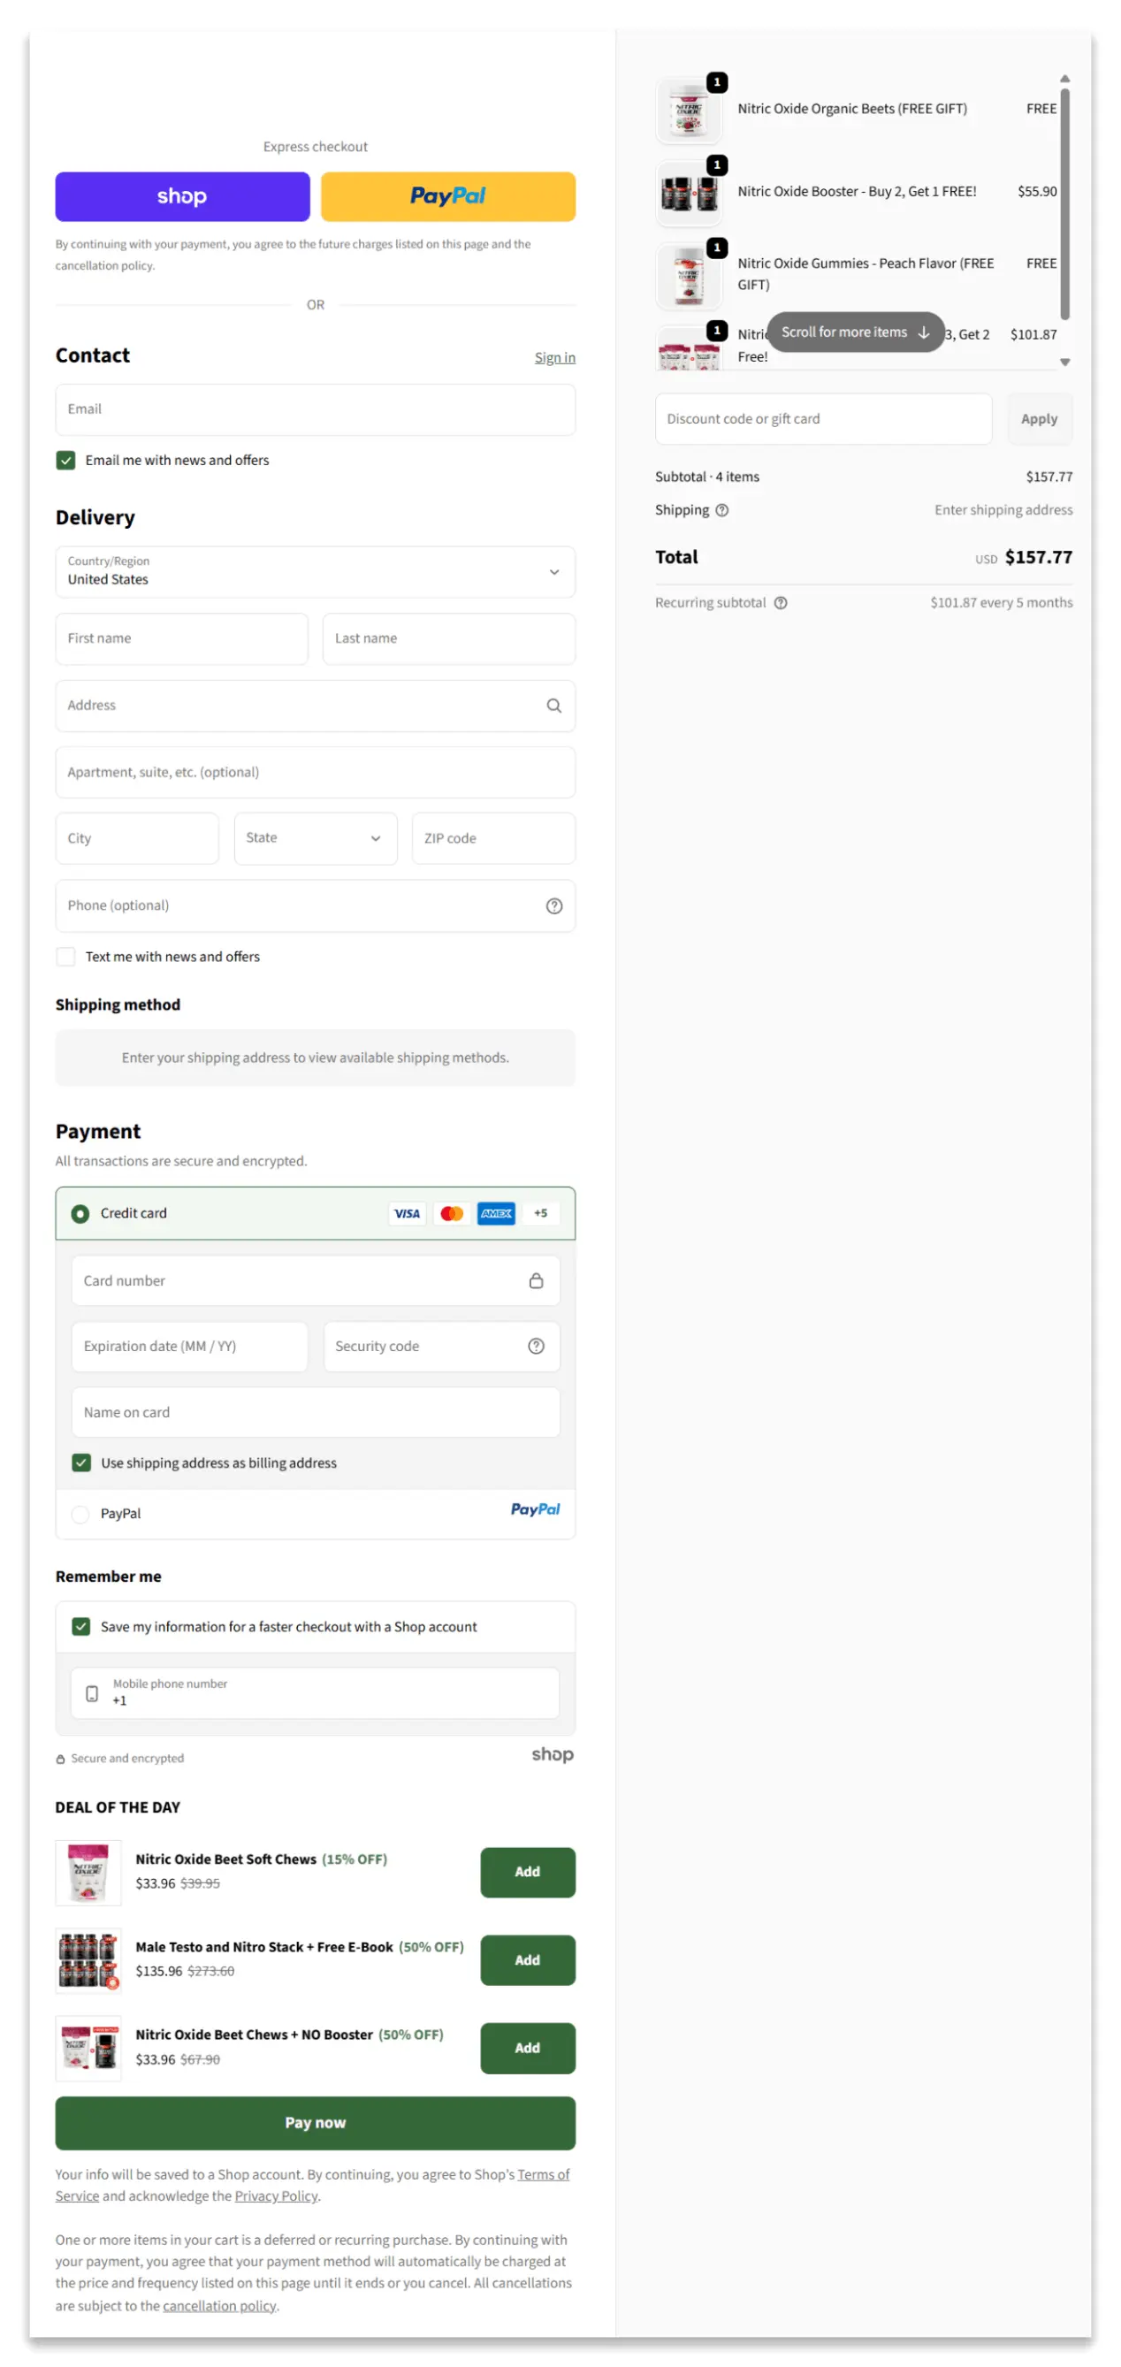Click the Name on card field

[315, 1413]
